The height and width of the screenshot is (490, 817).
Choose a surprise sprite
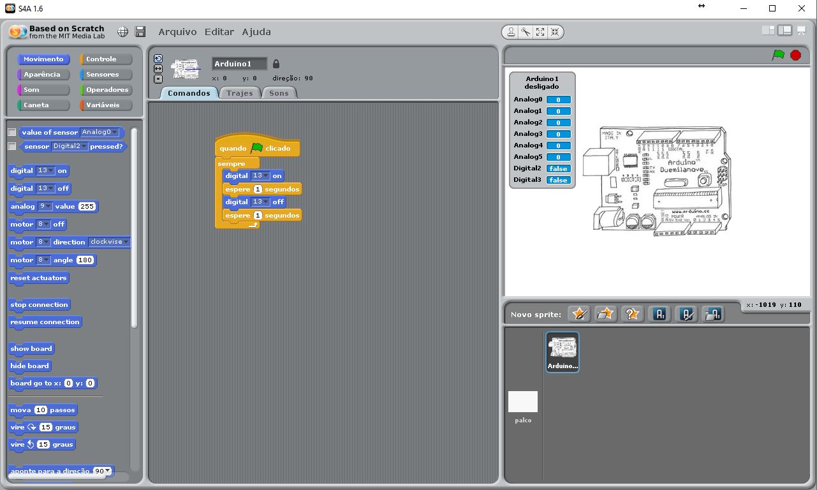tap(631, 313)
